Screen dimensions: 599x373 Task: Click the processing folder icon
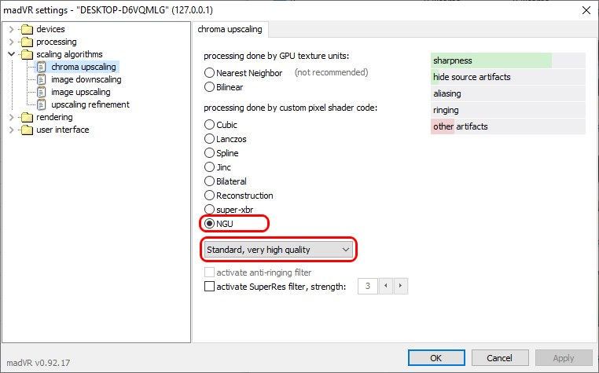point(28,42)
